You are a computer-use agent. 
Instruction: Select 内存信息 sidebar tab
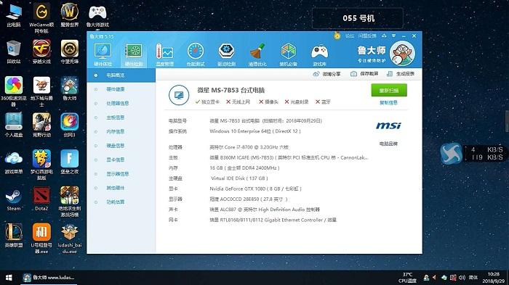(121, 131)
